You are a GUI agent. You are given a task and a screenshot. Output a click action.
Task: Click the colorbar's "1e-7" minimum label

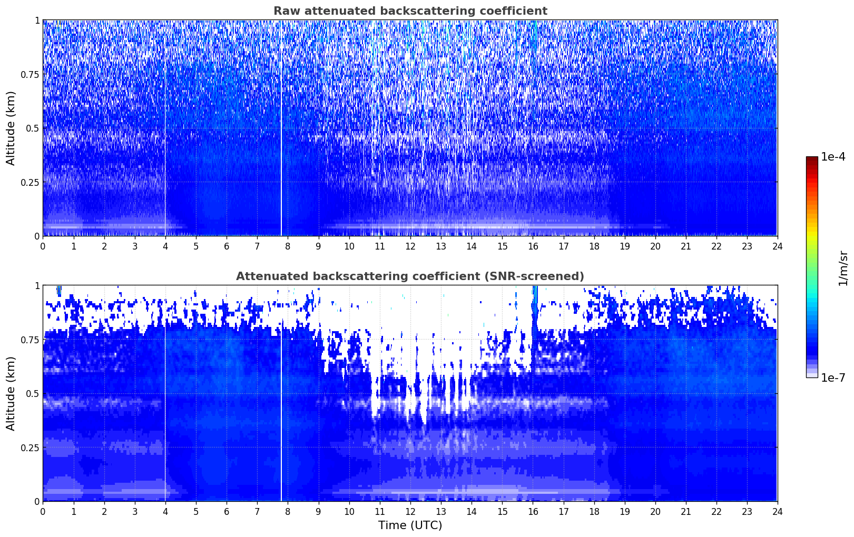point(833,377)
